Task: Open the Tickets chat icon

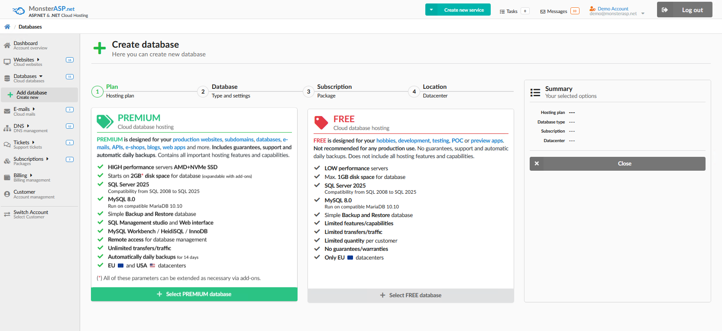Action: (7, 145)
